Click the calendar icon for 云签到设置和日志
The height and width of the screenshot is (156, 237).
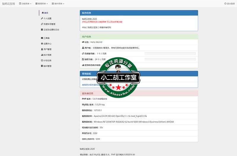coord(42,30)
